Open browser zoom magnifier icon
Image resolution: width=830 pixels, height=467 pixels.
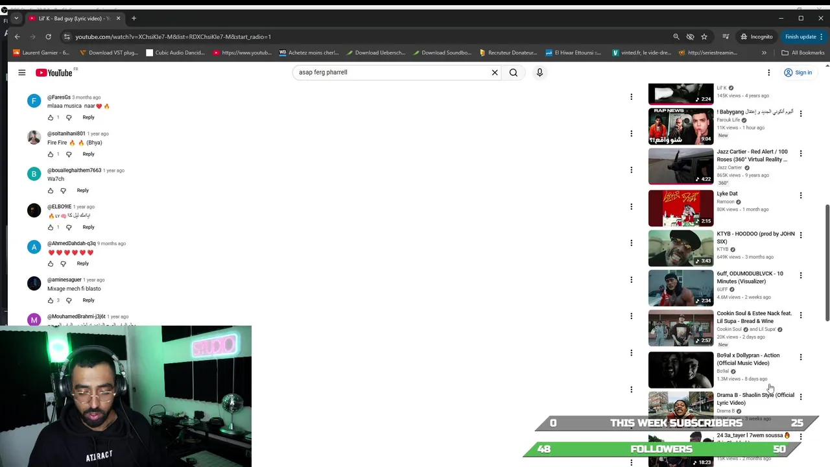676,37
